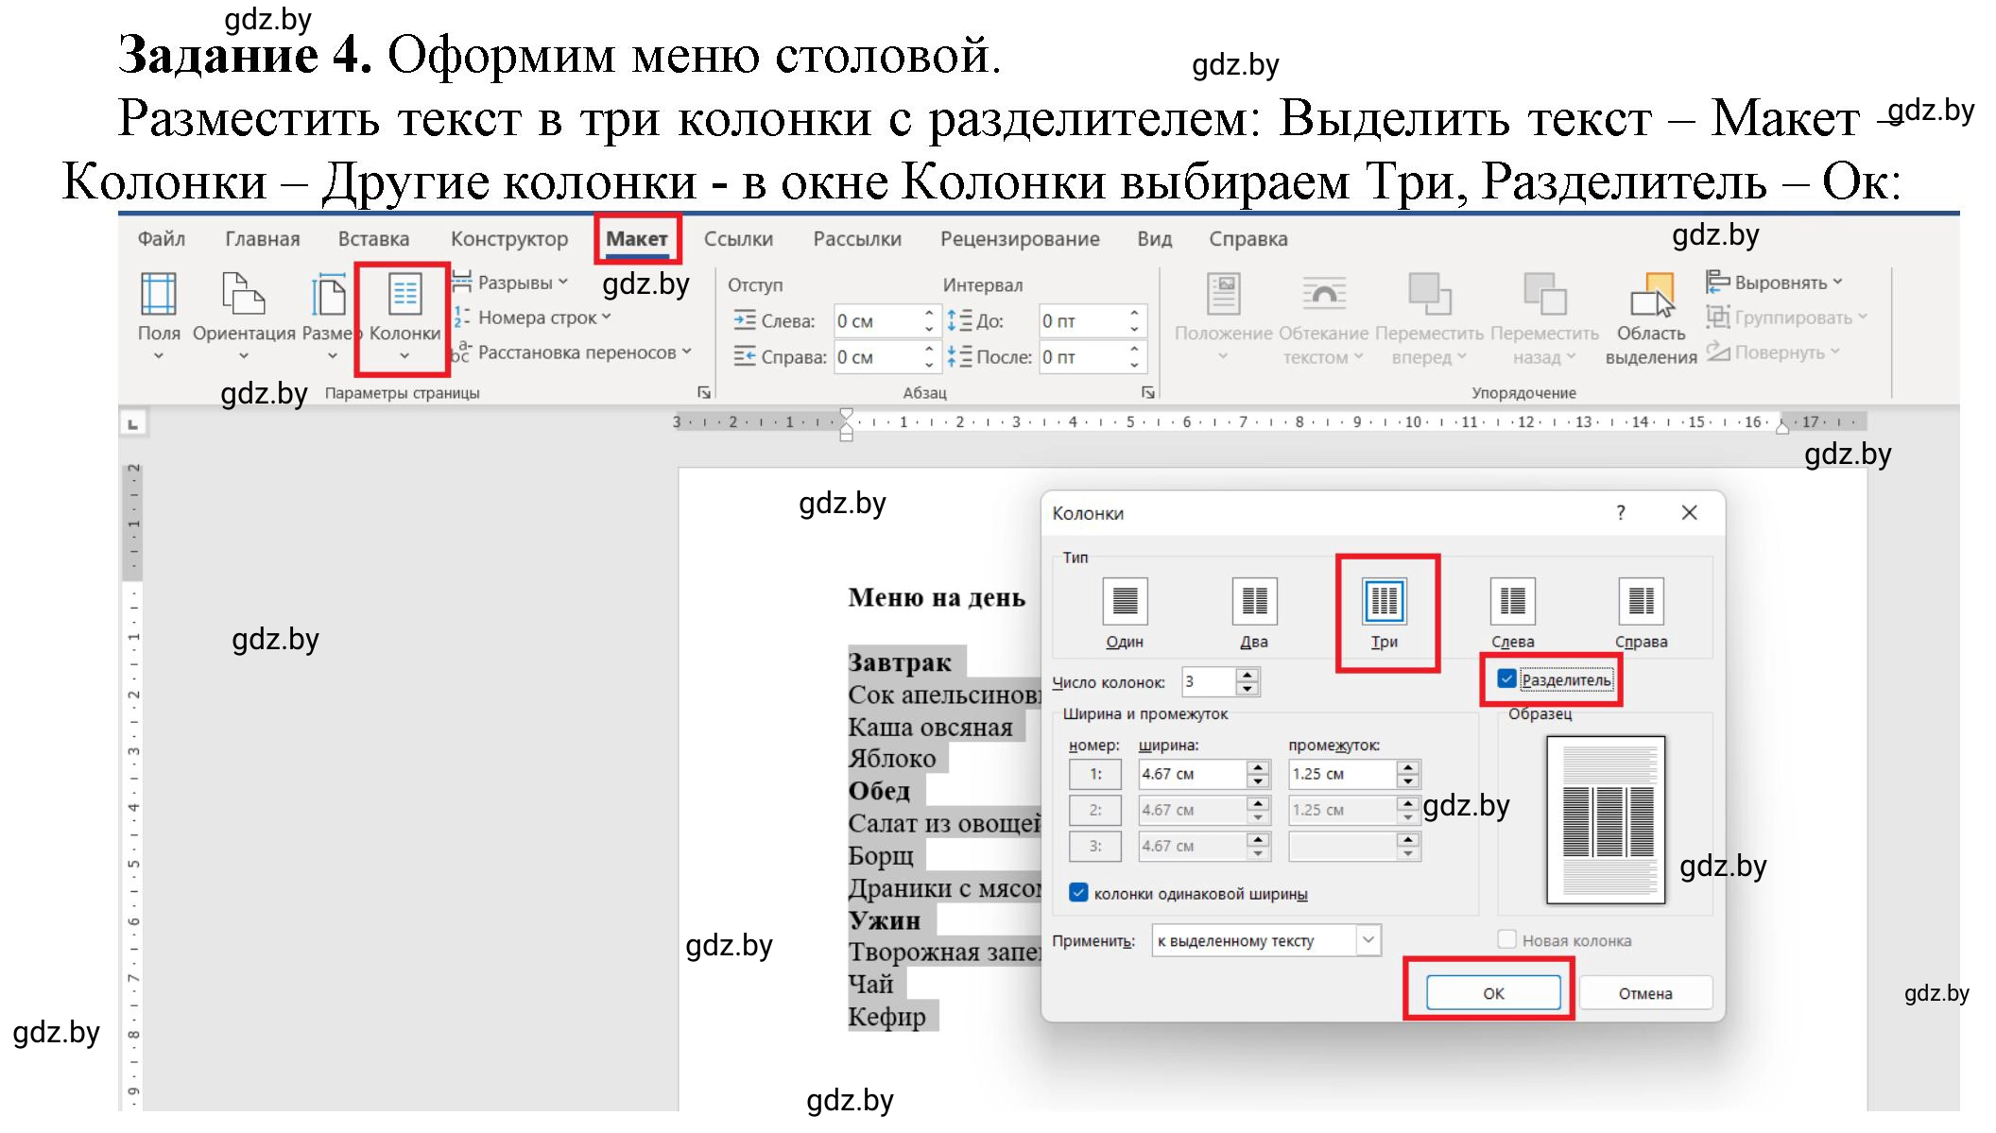Switch to the Вид tab
Image resolution: width=1996 pixels, height=1133 pixels.
[1154, 239]
